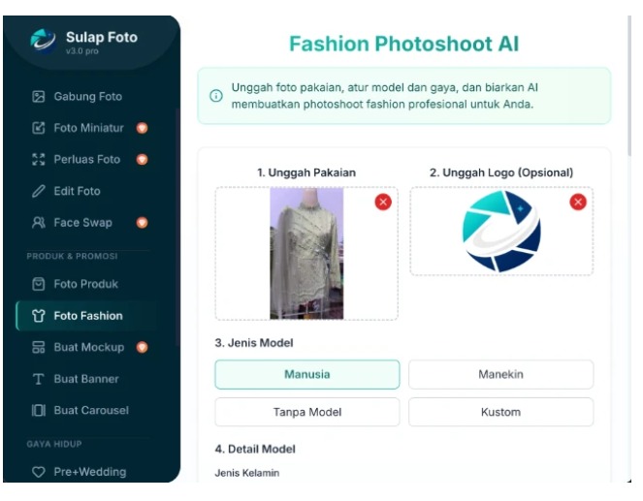
Task: Click the Gabung Foto sidebar icon
Action: (39, 97)
